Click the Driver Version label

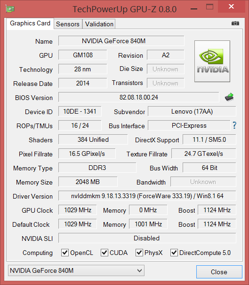click(x=32, y=196)
